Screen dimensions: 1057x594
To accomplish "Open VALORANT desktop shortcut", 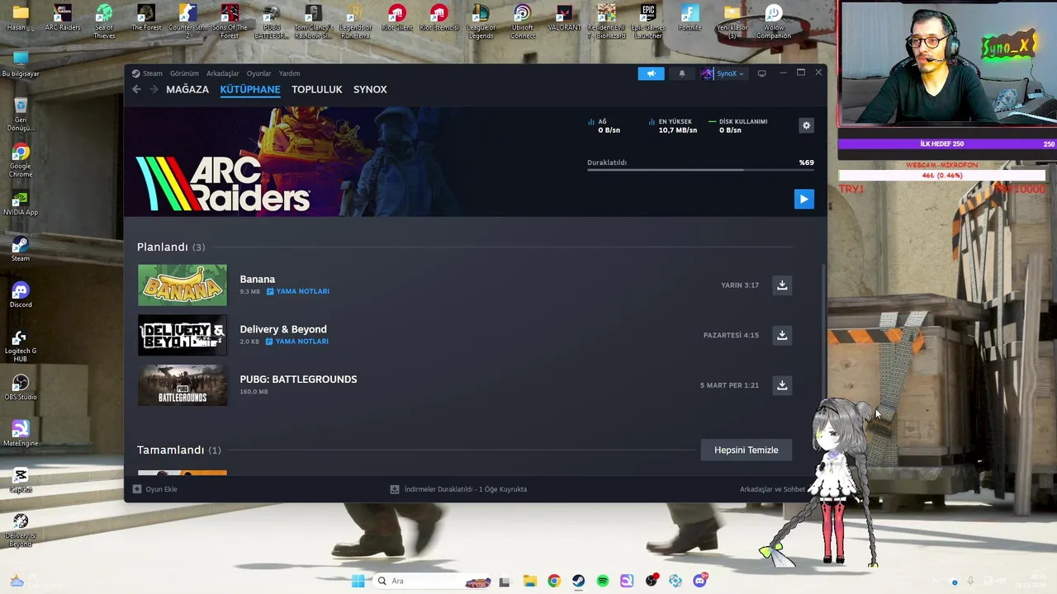I will 564,19.
